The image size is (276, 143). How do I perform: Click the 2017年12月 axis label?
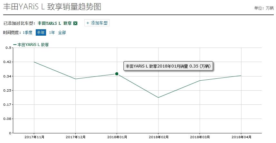(75, 137)
